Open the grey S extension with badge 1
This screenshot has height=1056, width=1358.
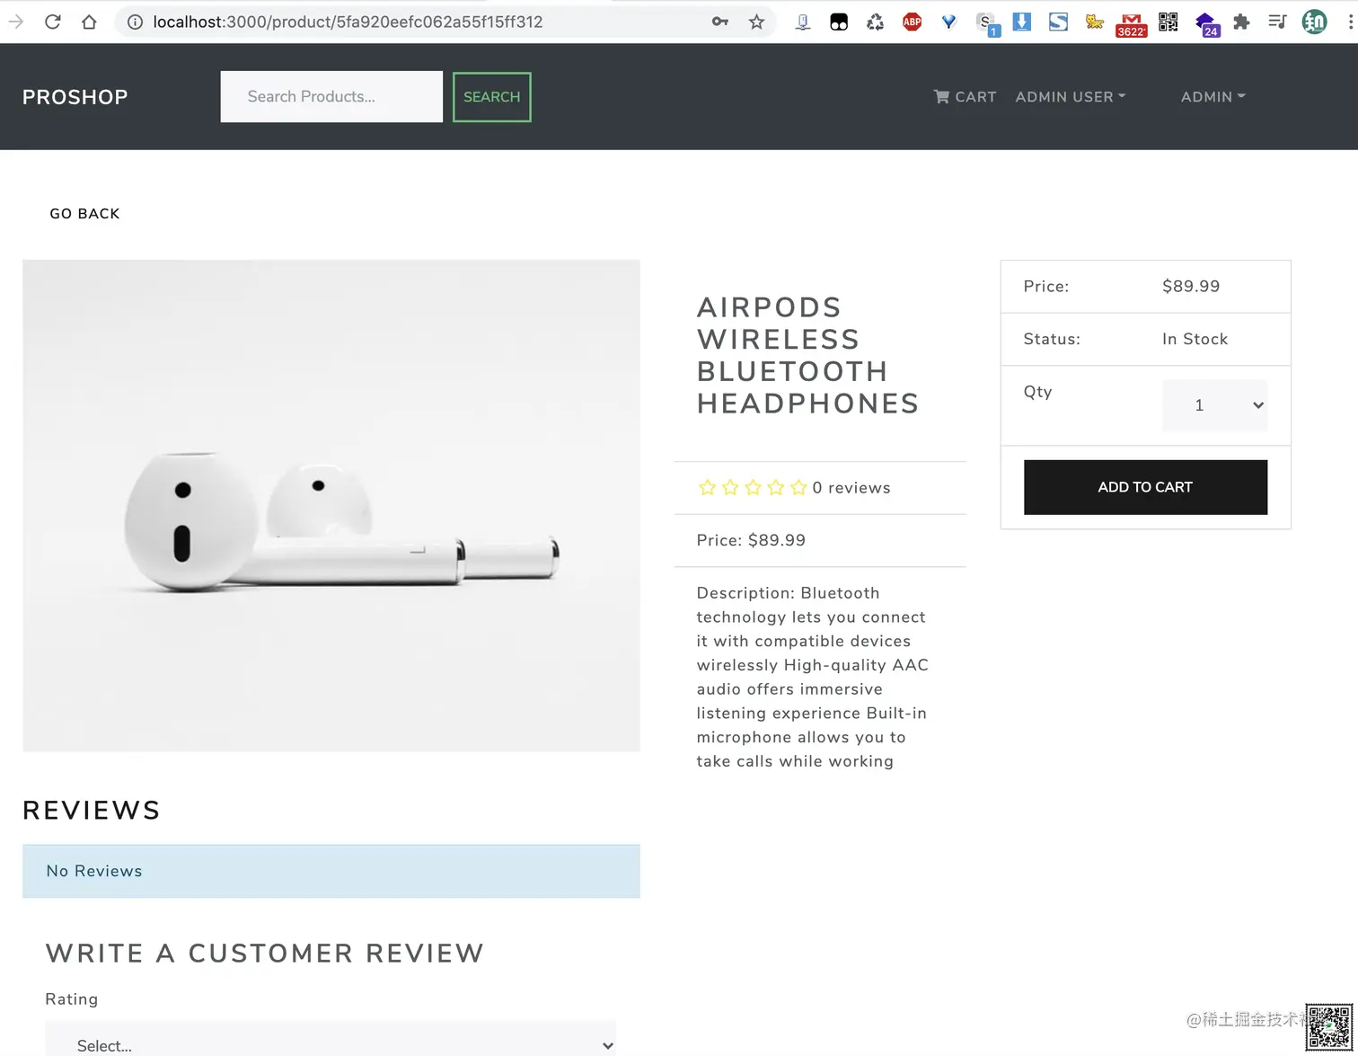987,24
